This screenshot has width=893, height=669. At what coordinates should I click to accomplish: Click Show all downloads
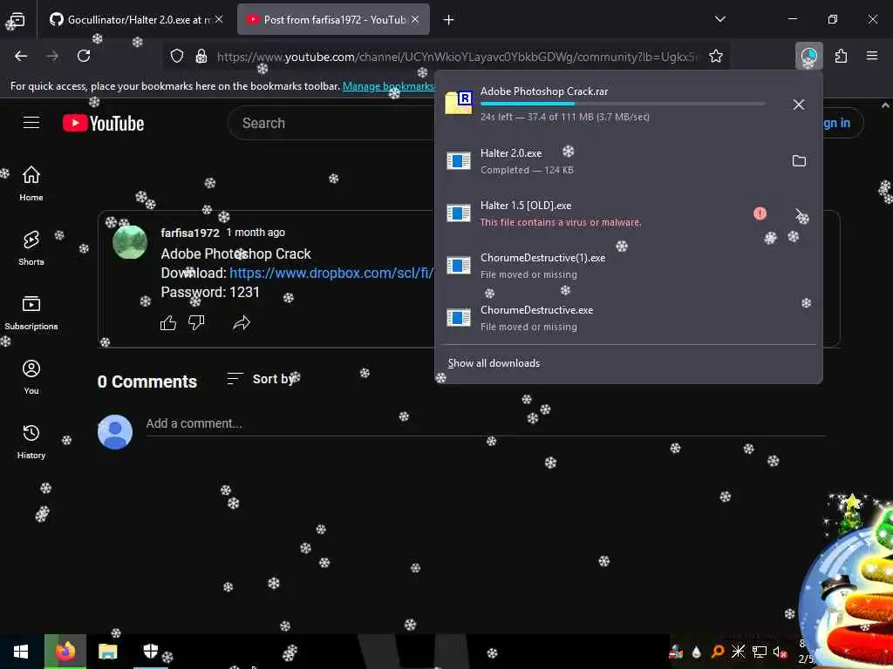494,363
